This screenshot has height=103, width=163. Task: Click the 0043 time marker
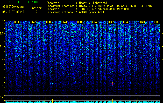tap(48, 22)
